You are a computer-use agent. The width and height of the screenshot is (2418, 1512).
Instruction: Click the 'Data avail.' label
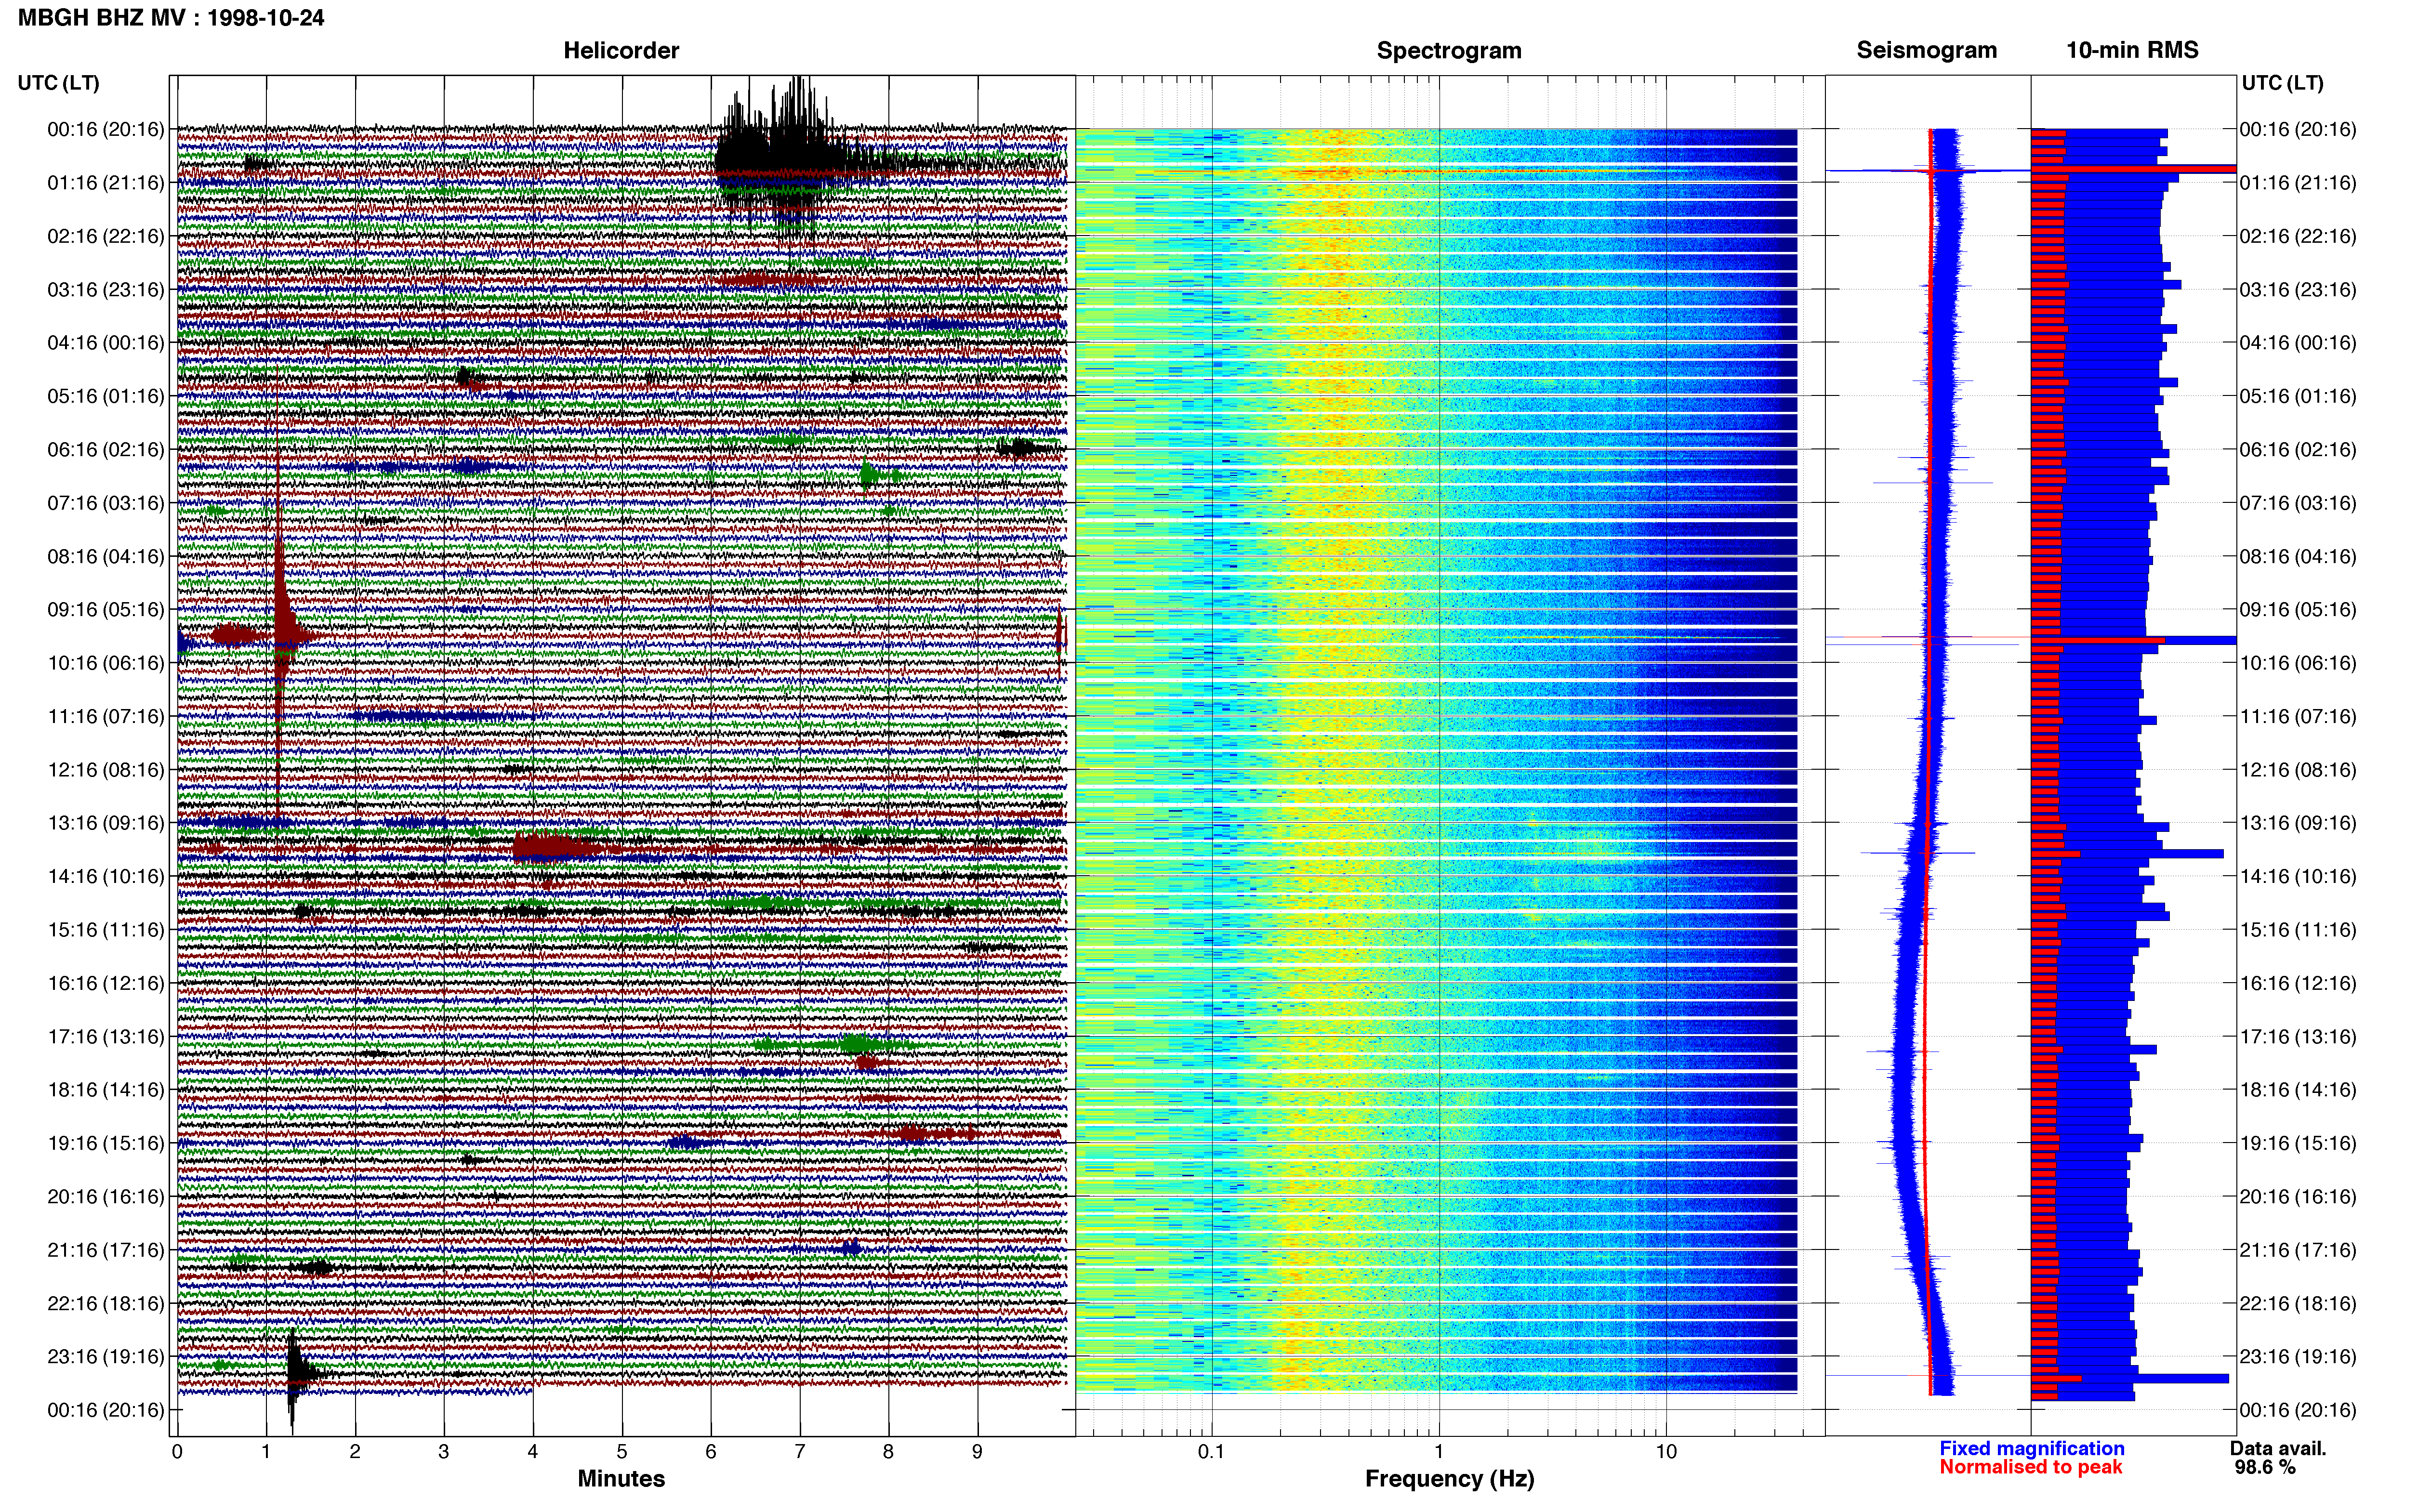pos(2278,1448)
